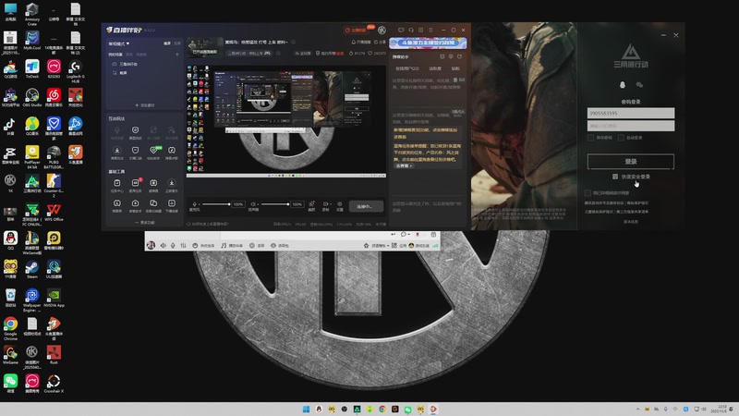739x416 pixels.
Task: Tick the 保存密码 checkbox
Action: tap(590, 137)
